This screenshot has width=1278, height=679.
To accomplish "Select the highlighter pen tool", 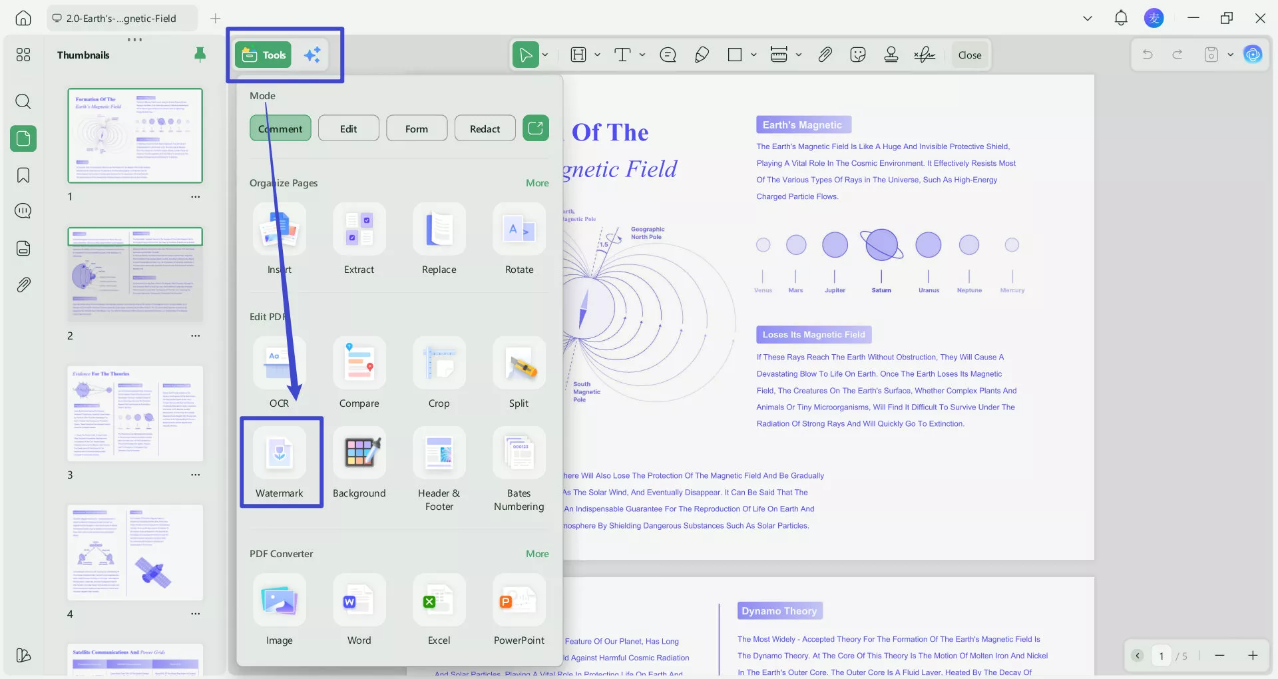I will 702,55.
